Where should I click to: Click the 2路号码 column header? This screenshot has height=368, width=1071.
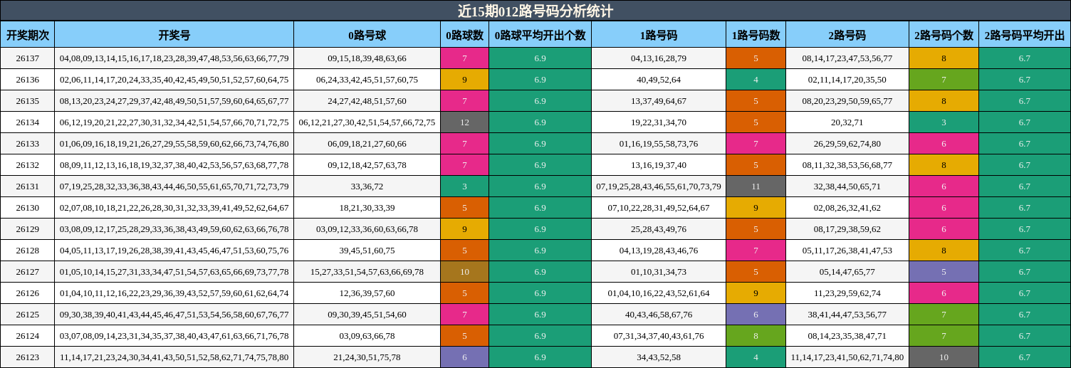pyautogui.click(x=847, y=34)
